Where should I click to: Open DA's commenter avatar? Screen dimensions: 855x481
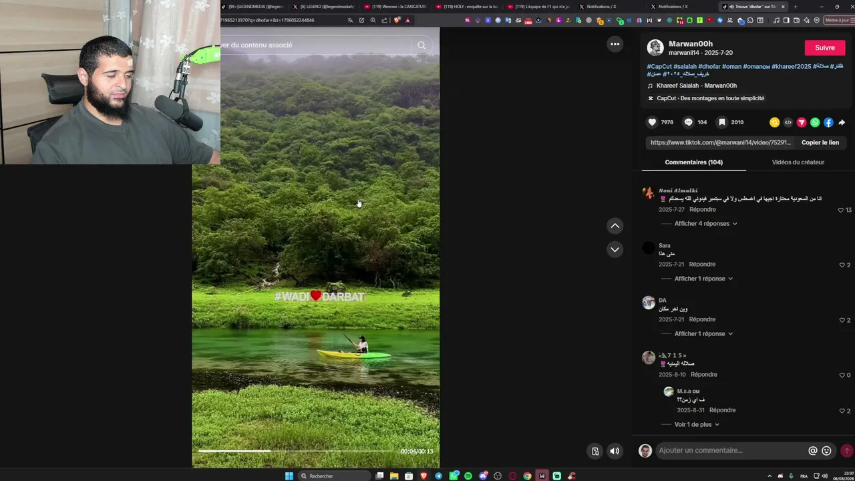(649, 303)
